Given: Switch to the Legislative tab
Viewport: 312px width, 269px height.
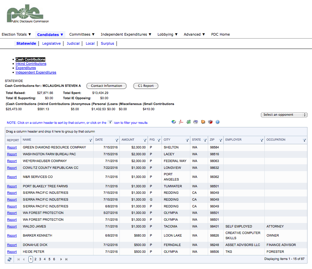Looking at the screenshot, I should click(51, 43).
